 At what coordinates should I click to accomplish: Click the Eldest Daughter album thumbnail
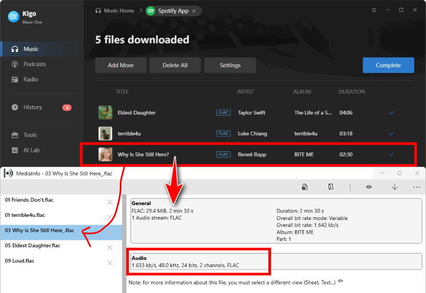coord(105,112)
